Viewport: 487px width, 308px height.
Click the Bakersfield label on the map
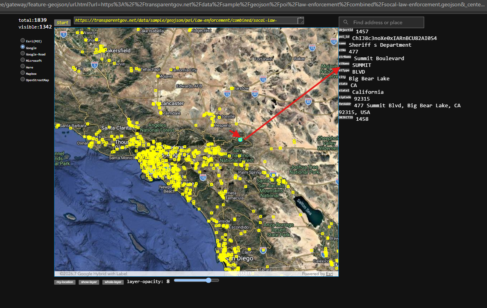[x=118, y=51]
